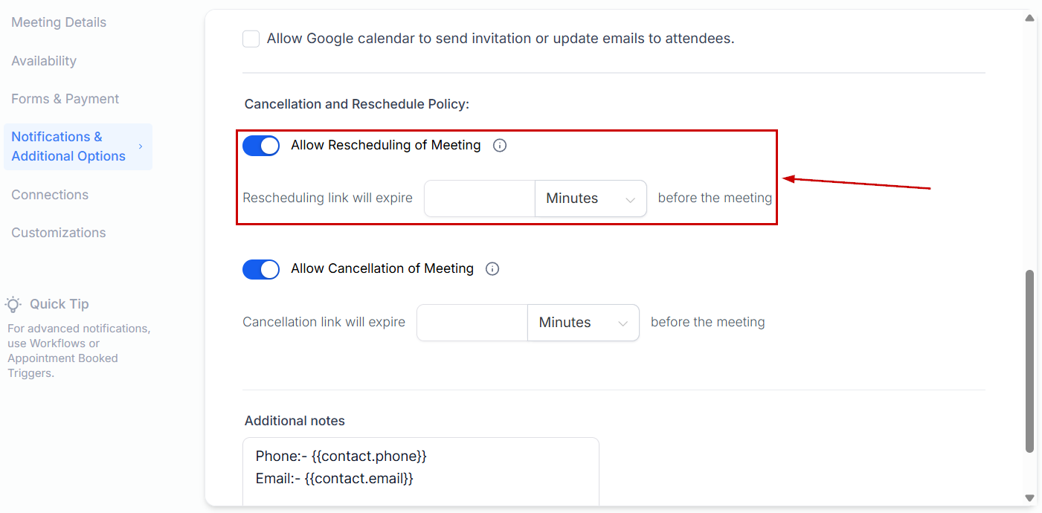Screen dimensions: 1042x513
Task: Click the scrollbar down arrow
Action: pos(1030,497)
